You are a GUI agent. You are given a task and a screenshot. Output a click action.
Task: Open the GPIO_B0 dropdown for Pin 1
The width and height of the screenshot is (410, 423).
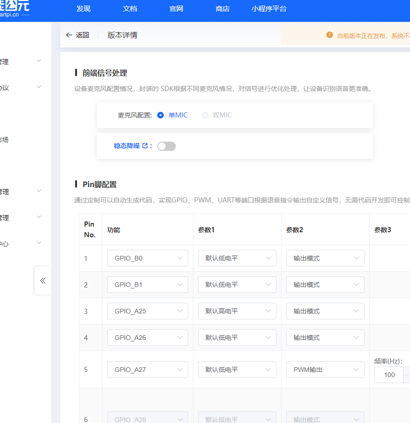147,258
